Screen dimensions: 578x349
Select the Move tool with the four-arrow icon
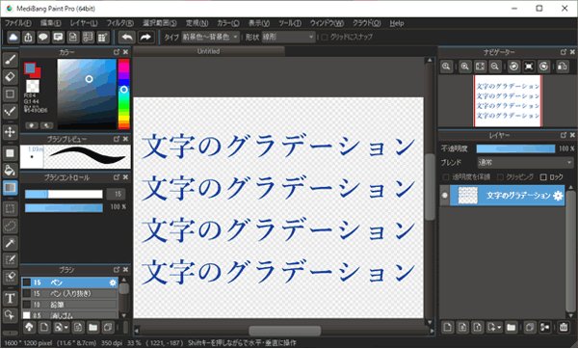pyautogui.click(x=10, y=131)
